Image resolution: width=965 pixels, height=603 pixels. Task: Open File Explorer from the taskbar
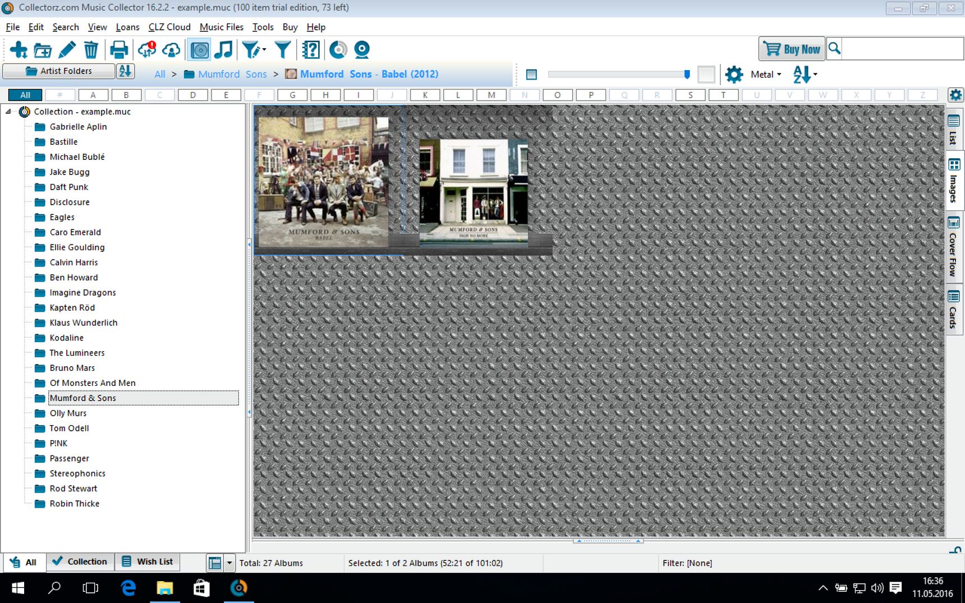point(165,588)
